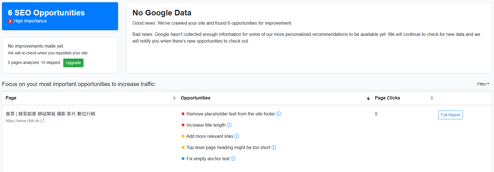Expand the Filter dropdown
The width and height of the screenshot is (494, 172).
point(483,84)
